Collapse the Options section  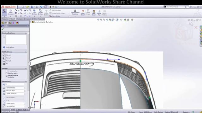(x=26, y=68)
